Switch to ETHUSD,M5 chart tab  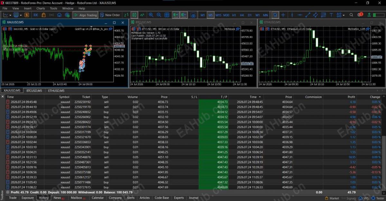coord(56,91)
